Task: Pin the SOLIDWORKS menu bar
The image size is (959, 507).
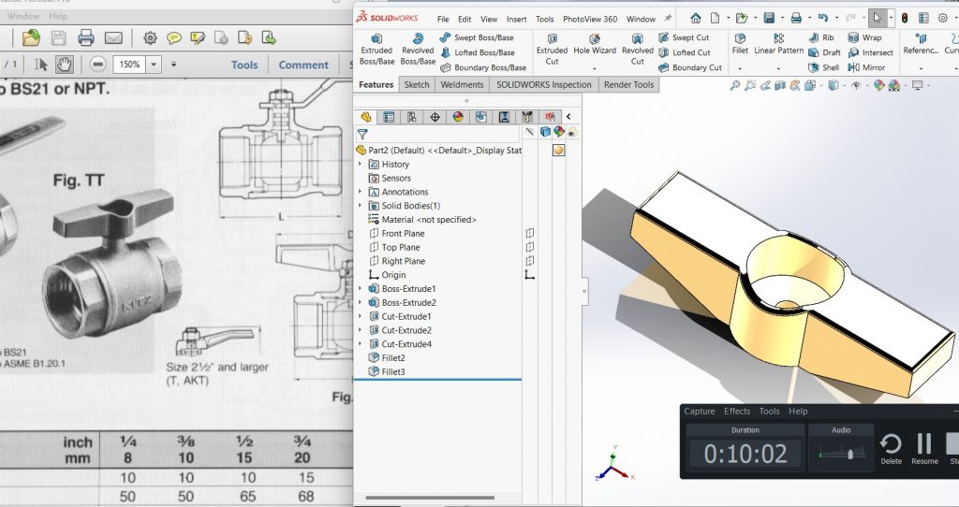Action: (x=668, y=19)
